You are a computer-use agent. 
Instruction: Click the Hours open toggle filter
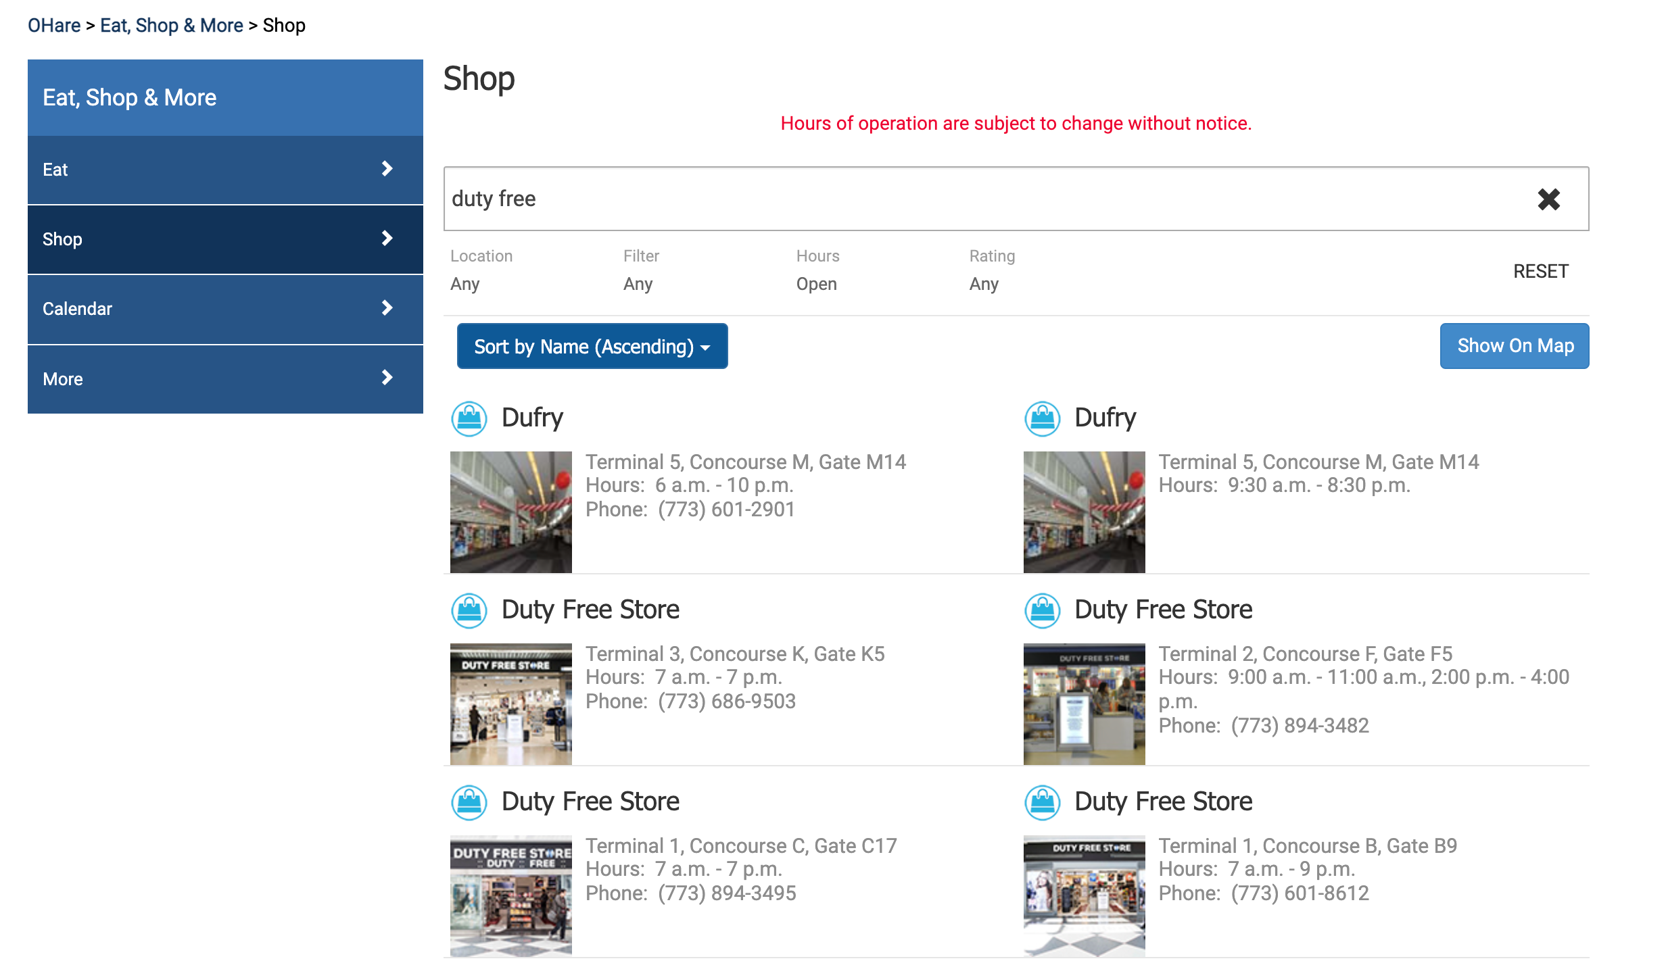point(817,284)
